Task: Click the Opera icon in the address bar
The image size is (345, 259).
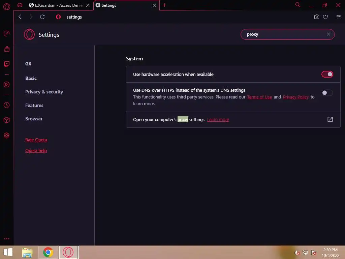Action: pyautogui.click(x=58, y=17)
